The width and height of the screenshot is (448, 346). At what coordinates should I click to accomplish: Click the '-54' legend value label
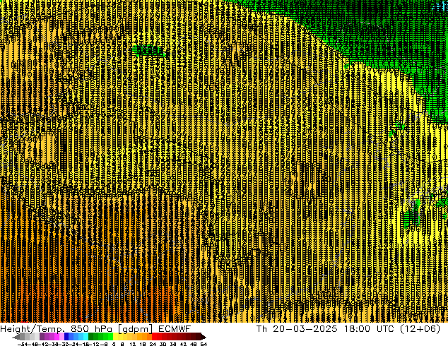point(23,344)
